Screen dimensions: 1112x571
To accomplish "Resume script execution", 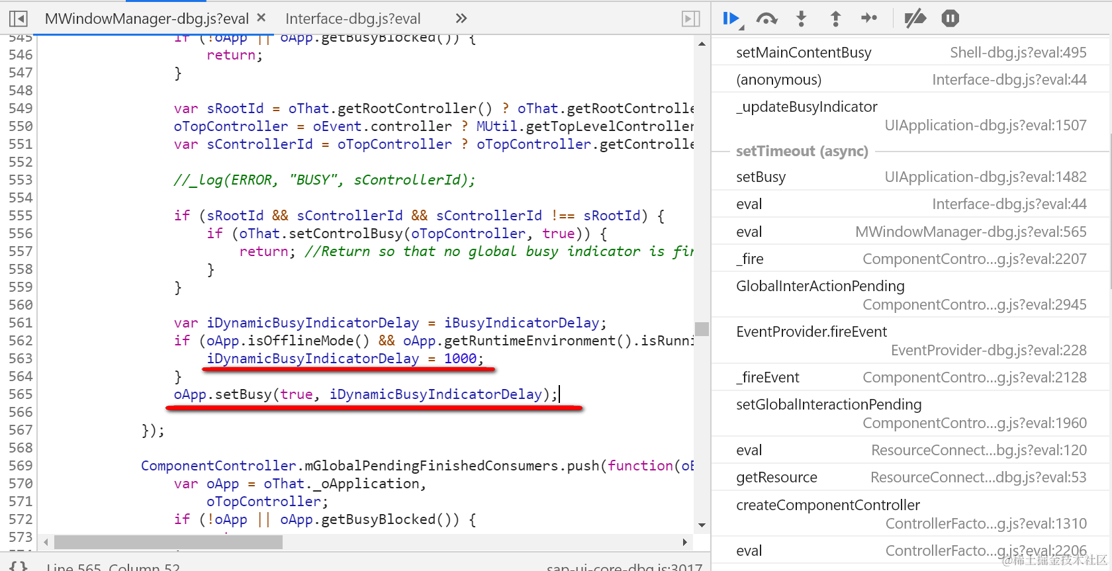I will 732,19.
